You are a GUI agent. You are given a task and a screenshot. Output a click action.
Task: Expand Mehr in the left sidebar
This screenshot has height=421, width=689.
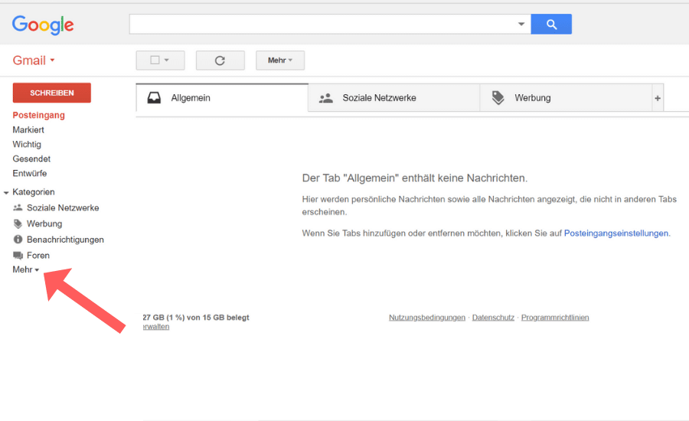(25, 270)
